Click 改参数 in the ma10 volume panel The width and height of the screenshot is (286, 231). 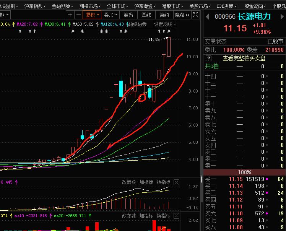(x=129, y=216)
